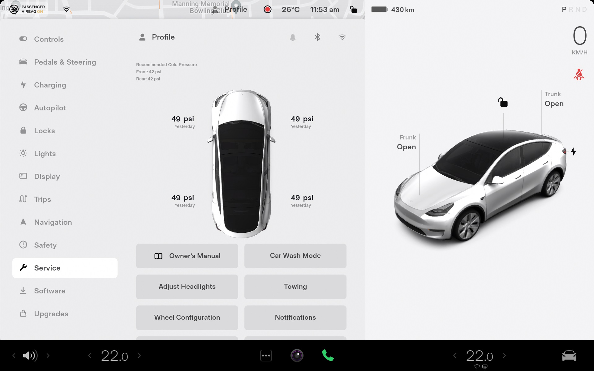Decrease passenger temperature with left chevron
This screenshot has width=594, height=371.
click(x=454, y=356)
